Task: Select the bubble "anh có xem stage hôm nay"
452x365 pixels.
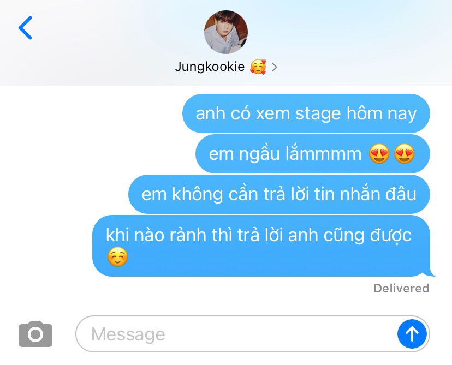Action: pyautogui.click(x=306, y=113)
